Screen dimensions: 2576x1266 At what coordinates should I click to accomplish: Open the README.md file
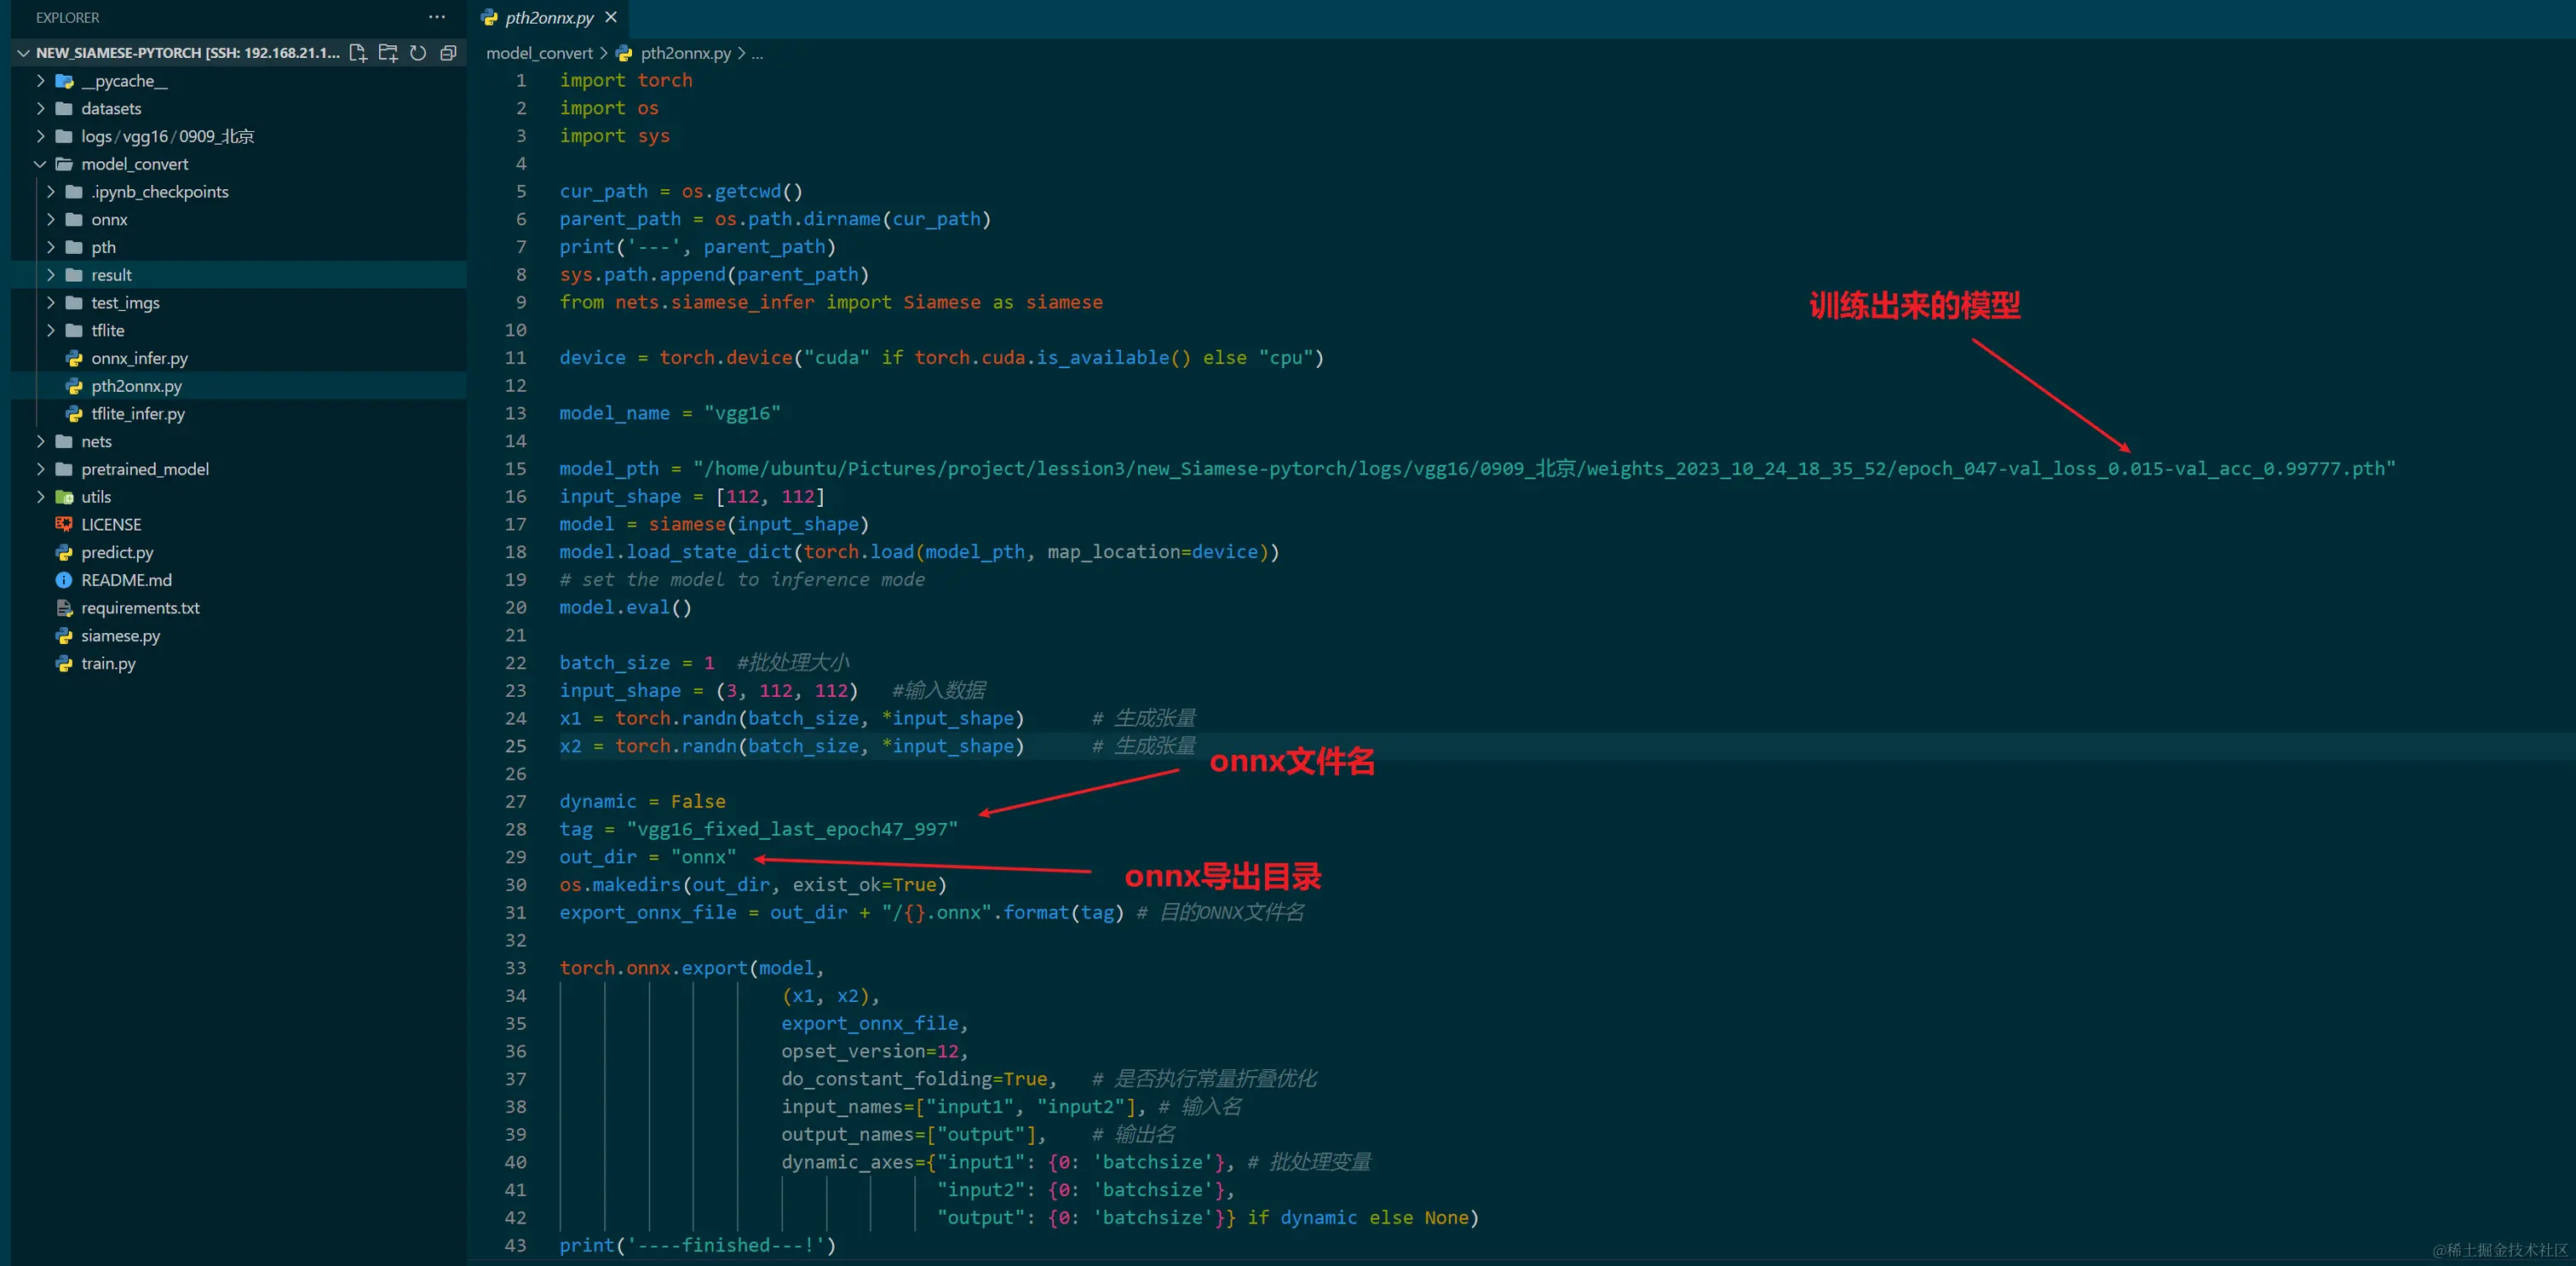click(126, 580)
